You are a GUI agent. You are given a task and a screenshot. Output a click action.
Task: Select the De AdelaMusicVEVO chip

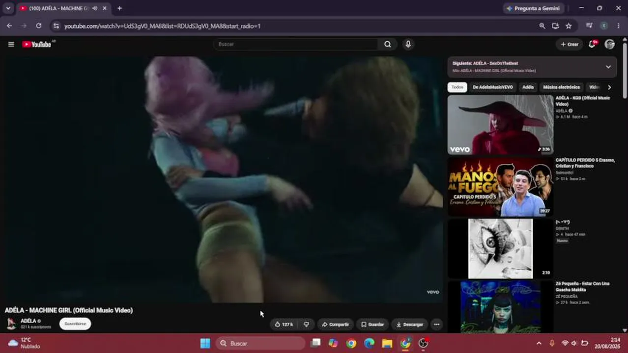click(492, 87)
